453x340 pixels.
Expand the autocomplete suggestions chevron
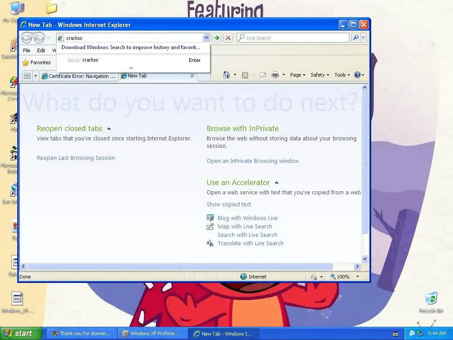coord(131,68)
